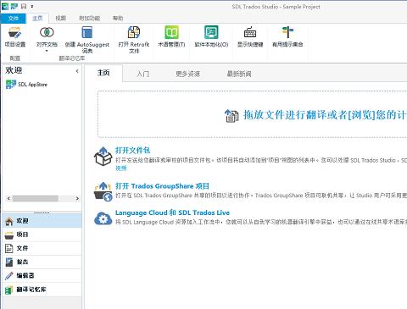
Task: Click right arrow of navigation pane scrollbar
Action: (x=77, y=199)
